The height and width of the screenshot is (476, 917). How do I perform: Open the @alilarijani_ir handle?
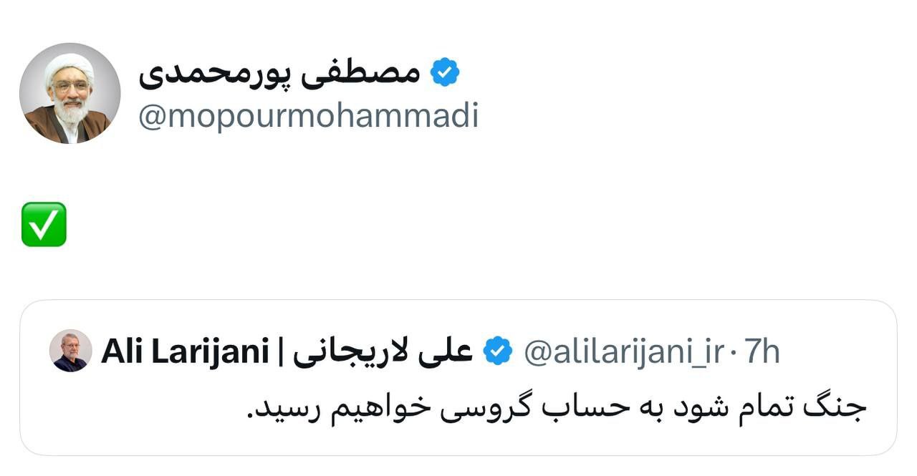tap(624, 351)
